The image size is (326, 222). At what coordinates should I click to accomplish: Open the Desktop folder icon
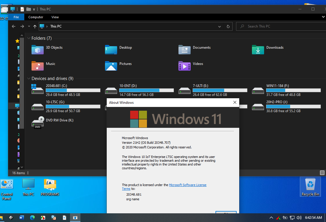click(x=111, y=50)
